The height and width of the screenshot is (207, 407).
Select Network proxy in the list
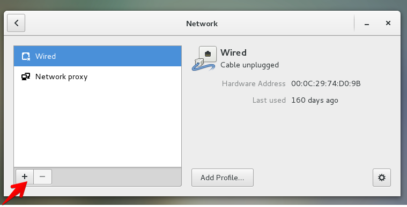pos(98,76)
